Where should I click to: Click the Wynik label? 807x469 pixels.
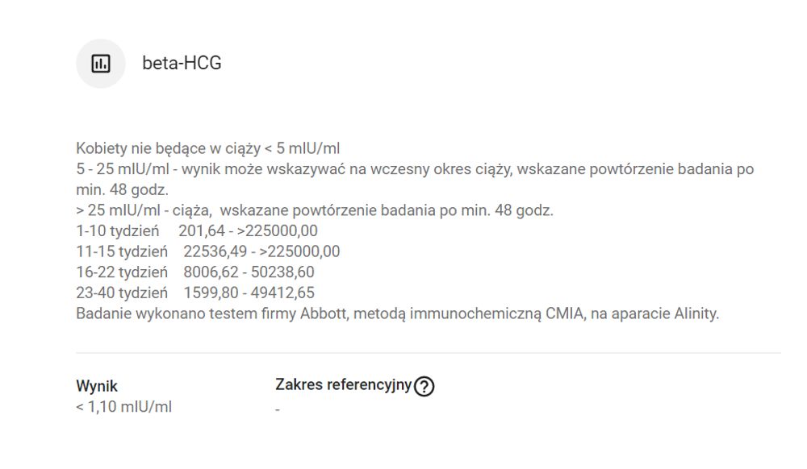click(x=97, y=386)
